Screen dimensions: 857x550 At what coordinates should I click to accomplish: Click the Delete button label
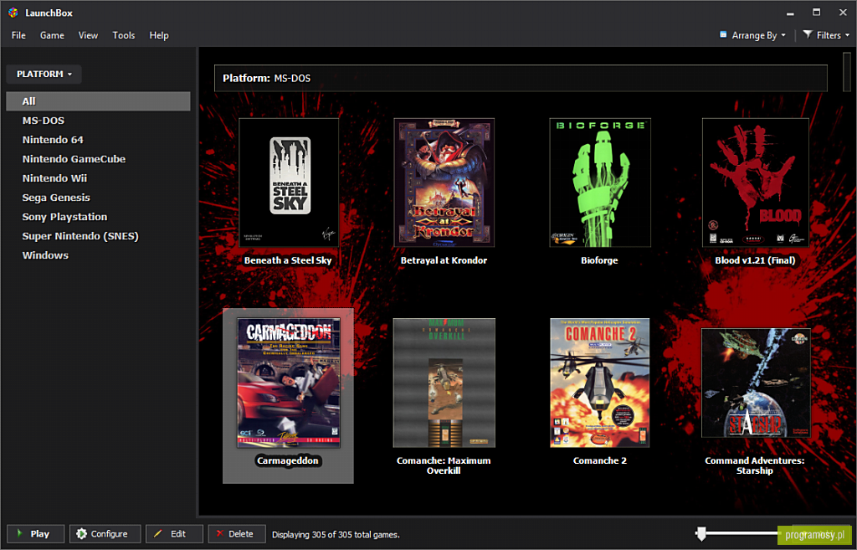point(241,533)
